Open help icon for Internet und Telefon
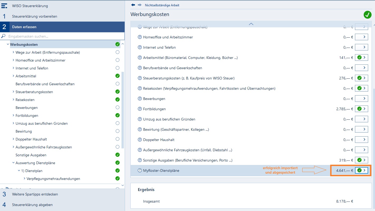Viewport: 375px width, 211px height. pos(140,47)
